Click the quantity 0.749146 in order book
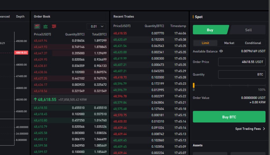The height and width of the screenshot is (155, 270). pyautogui.click(x=78, y=47)
